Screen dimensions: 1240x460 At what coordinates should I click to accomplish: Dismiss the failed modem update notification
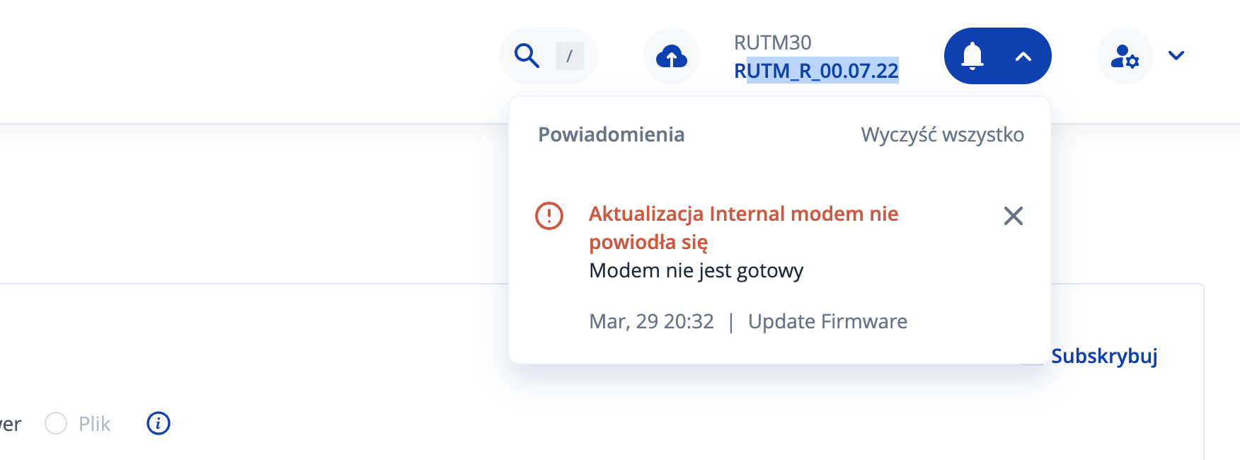click(x=1013, y=216)
